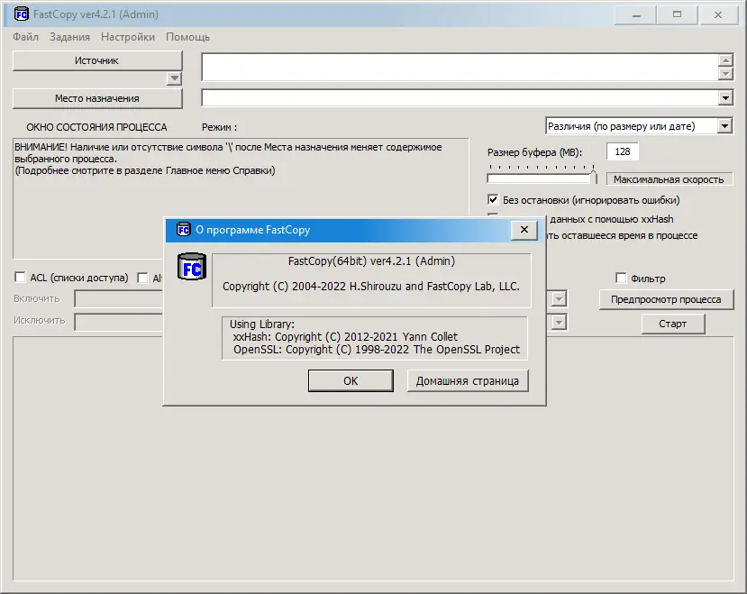Click inside the source path field
747x594 pixels.
point(460,67)
